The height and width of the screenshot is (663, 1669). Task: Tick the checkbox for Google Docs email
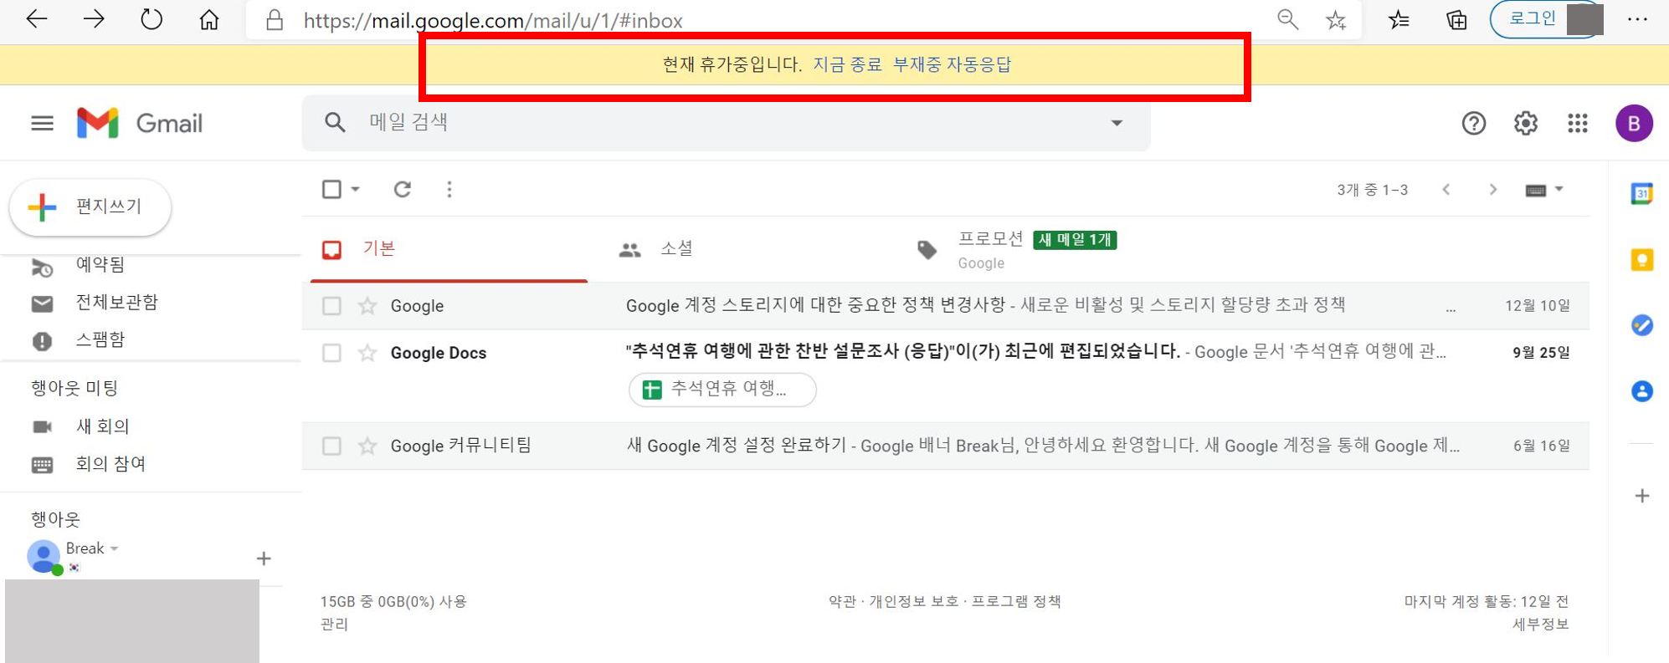point(331,353)
